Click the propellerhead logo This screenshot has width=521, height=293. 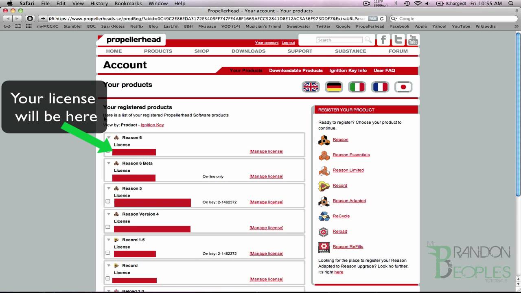click(134, 40)
